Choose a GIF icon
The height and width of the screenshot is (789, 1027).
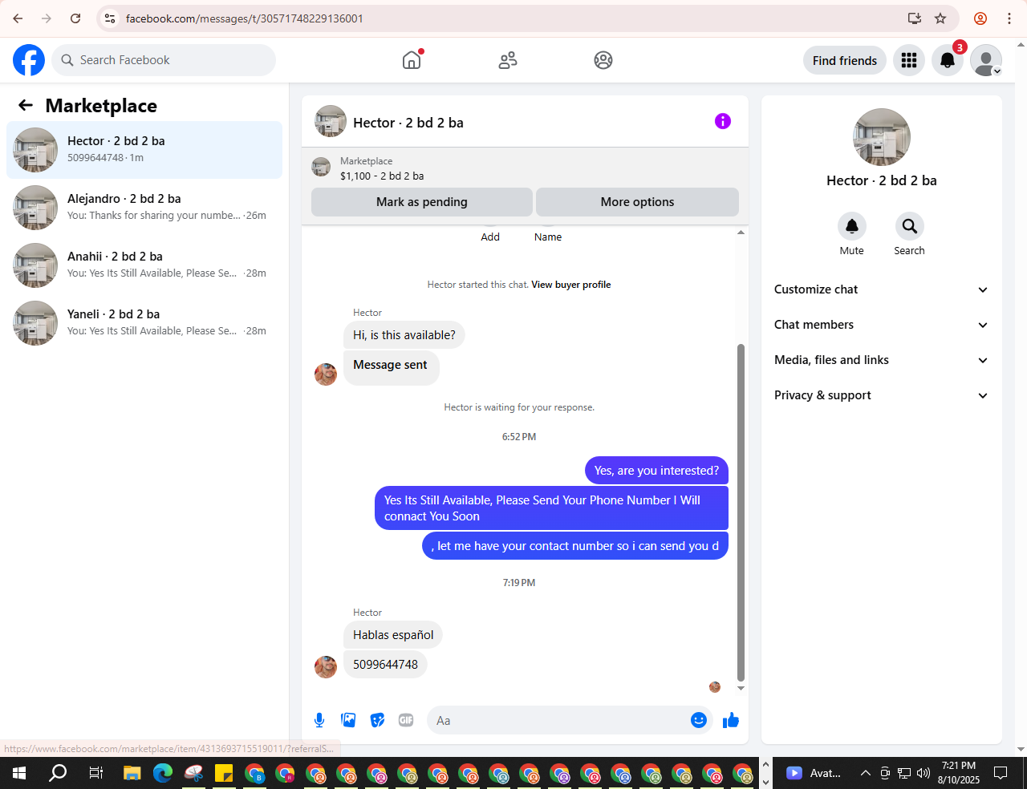click(406, 720)
